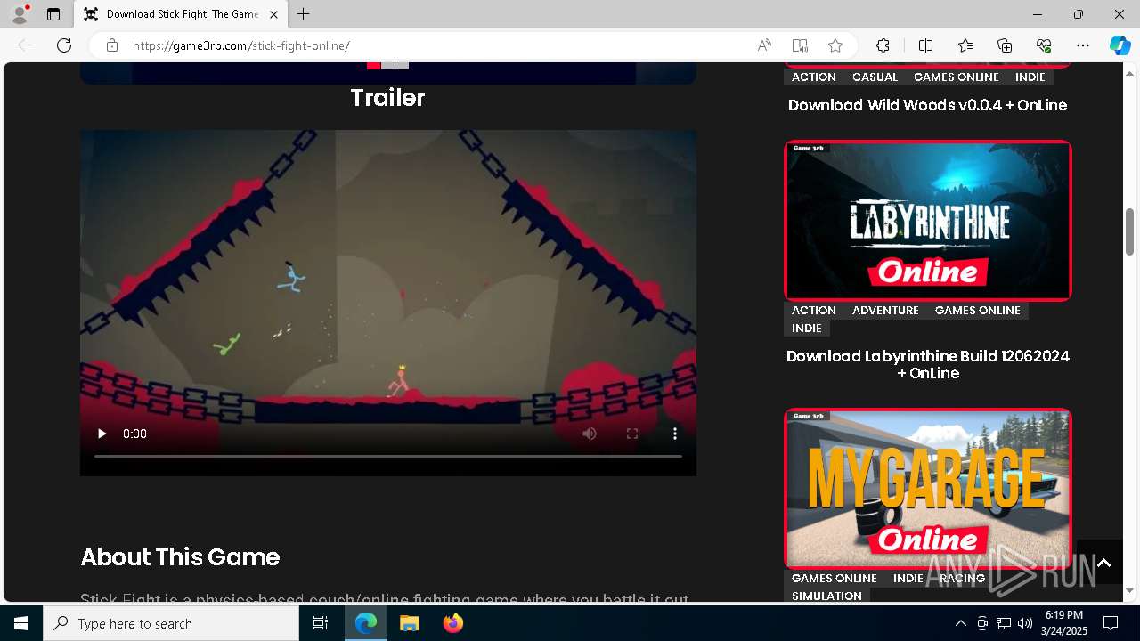Click the taskbar search box

[171, 623]
